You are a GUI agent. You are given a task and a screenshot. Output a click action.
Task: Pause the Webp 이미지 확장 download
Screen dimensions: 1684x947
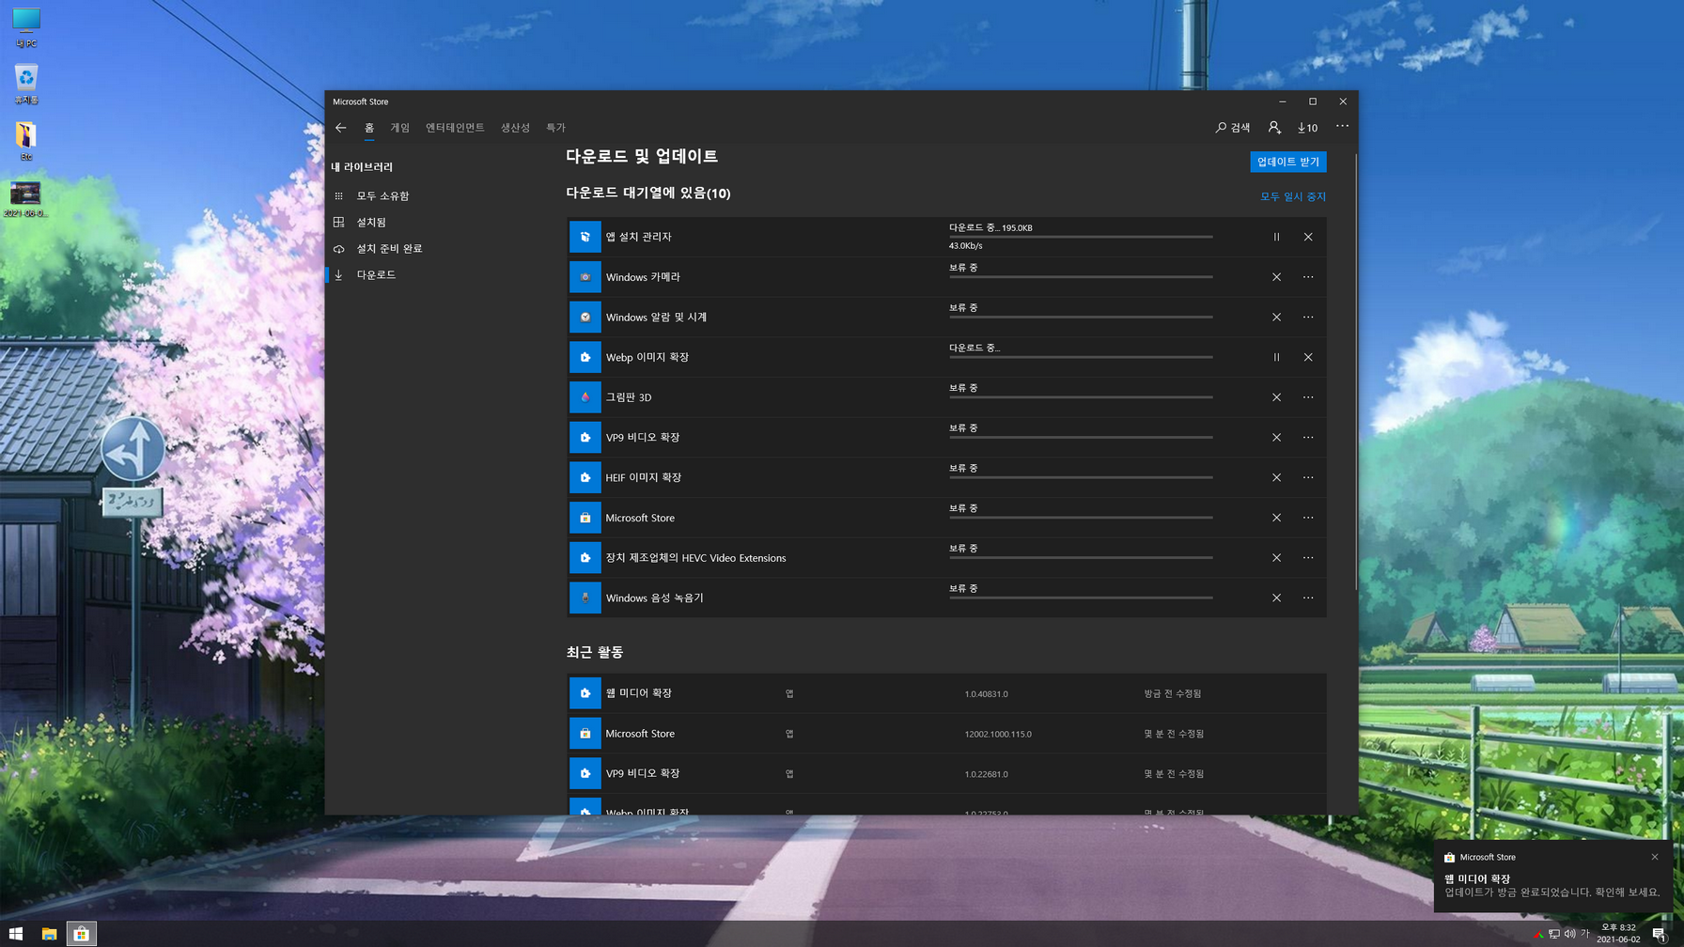click(x=1276, y=357)
